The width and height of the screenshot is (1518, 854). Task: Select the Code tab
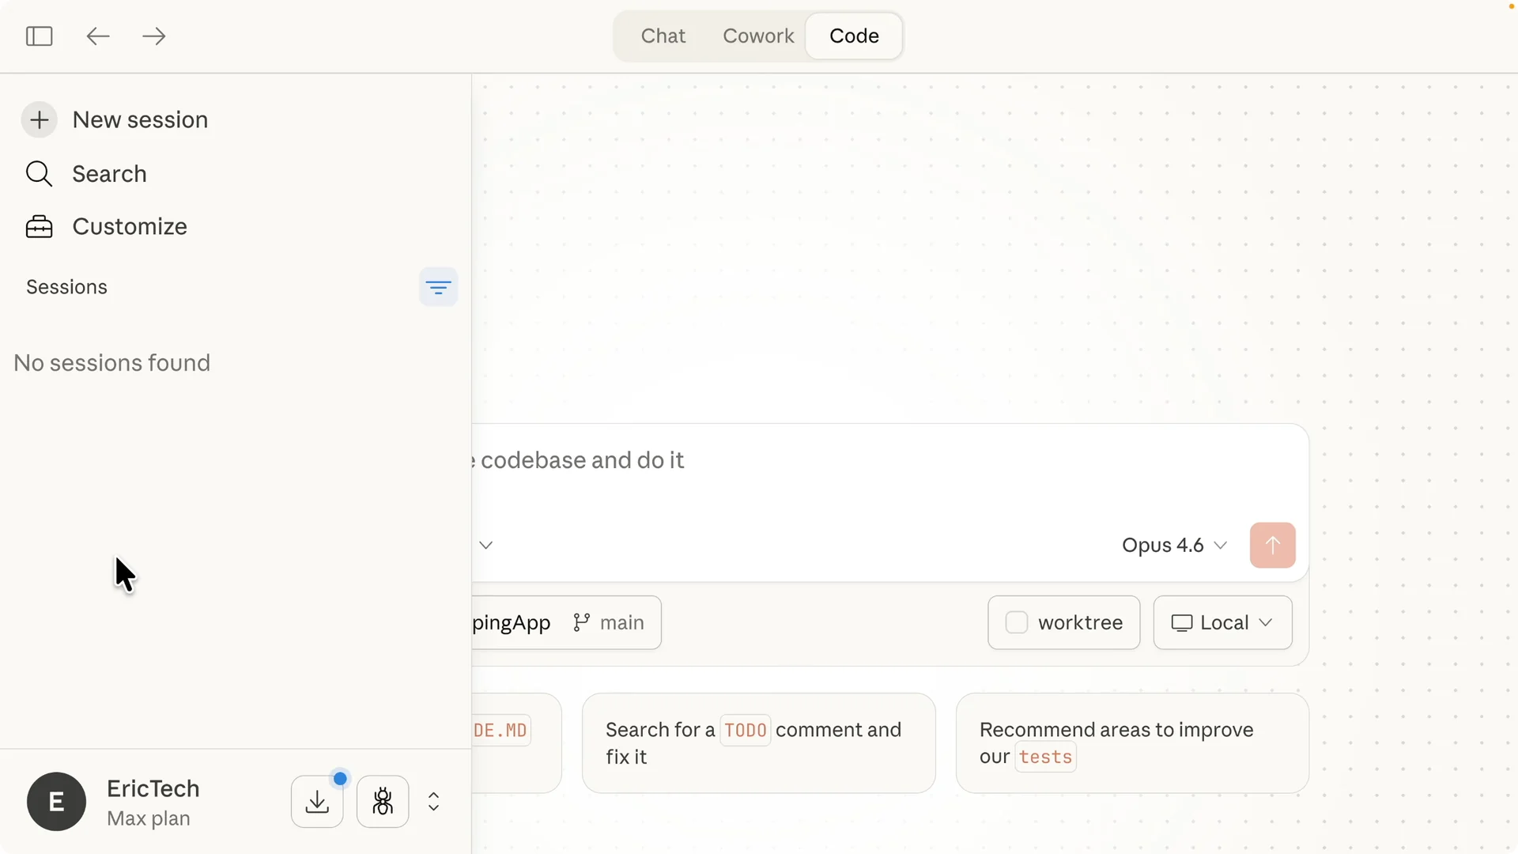pyautogui.click(x=854, y=36)
